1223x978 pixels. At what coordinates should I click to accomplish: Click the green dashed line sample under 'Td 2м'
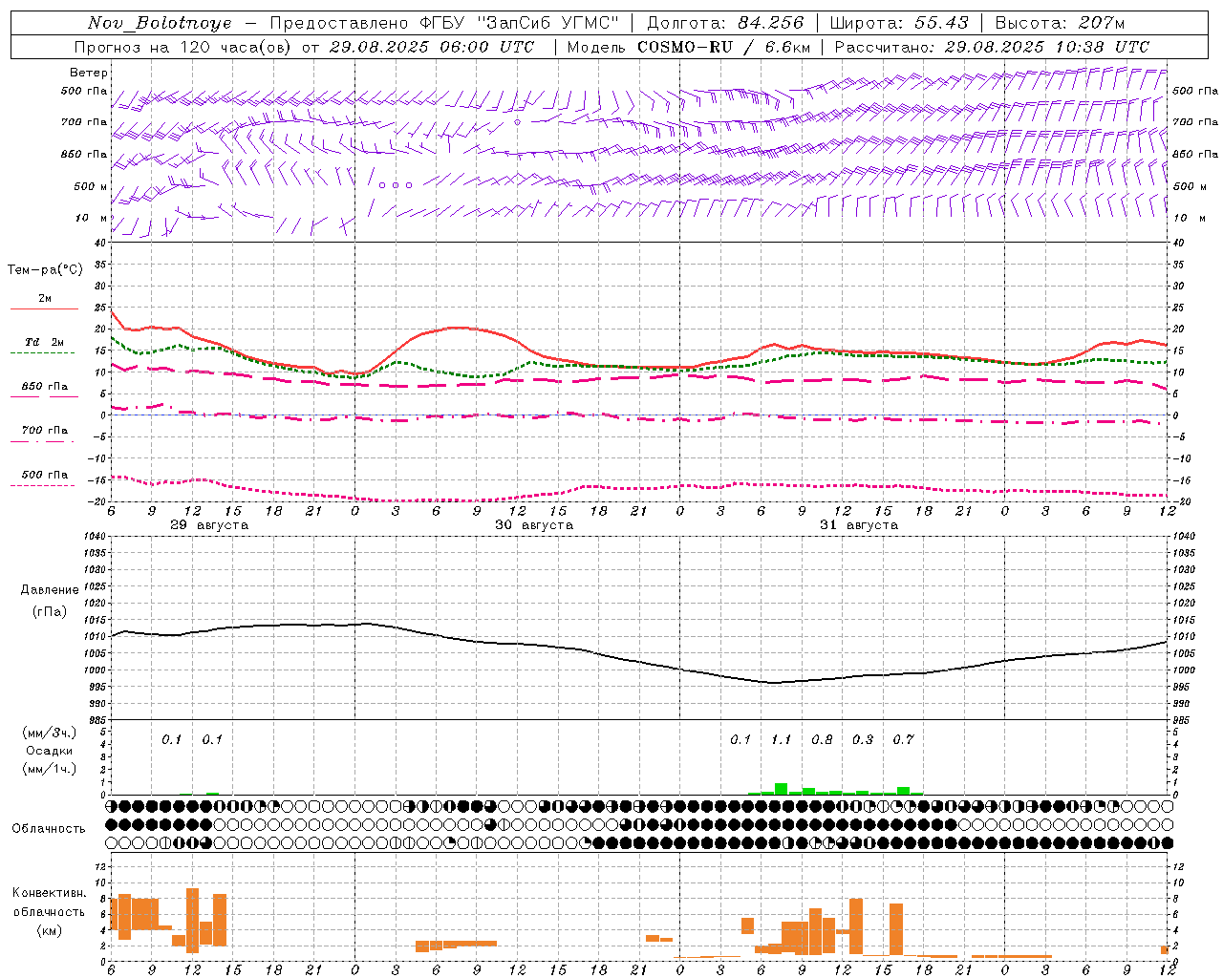tap(43, 352)
